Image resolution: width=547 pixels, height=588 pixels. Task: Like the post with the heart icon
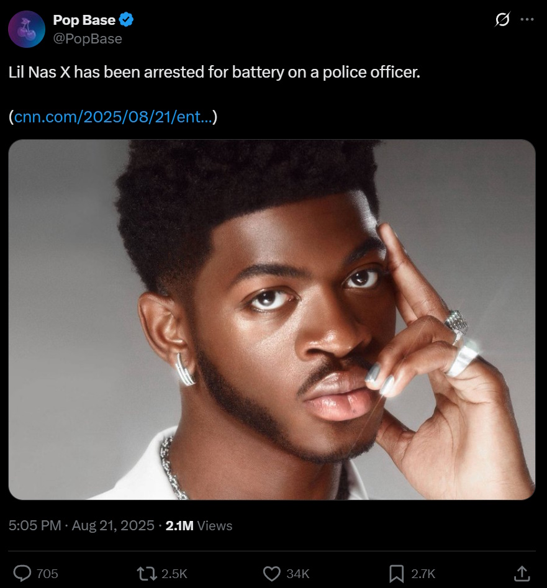pyautogui.click(x=272, y=574)
